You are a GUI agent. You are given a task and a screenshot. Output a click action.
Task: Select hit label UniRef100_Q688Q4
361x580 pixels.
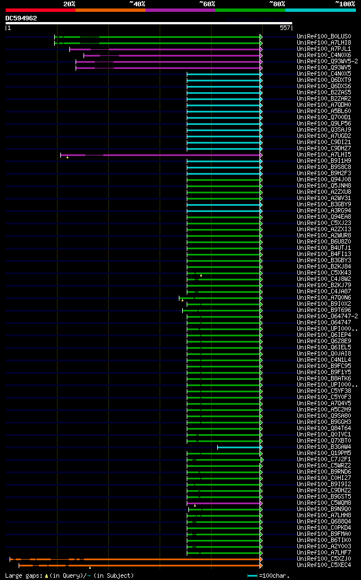point(324,522)
